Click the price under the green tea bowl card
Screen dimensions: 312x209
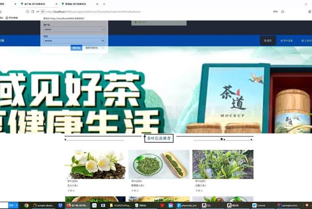pos(135,190)
